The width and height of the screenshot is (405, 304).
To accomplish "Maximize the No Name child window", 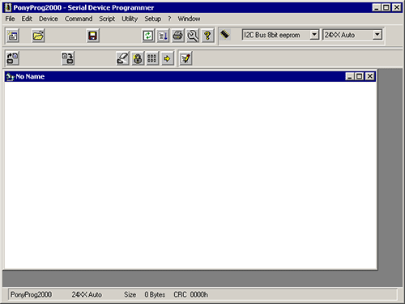I will coord(360,76).
